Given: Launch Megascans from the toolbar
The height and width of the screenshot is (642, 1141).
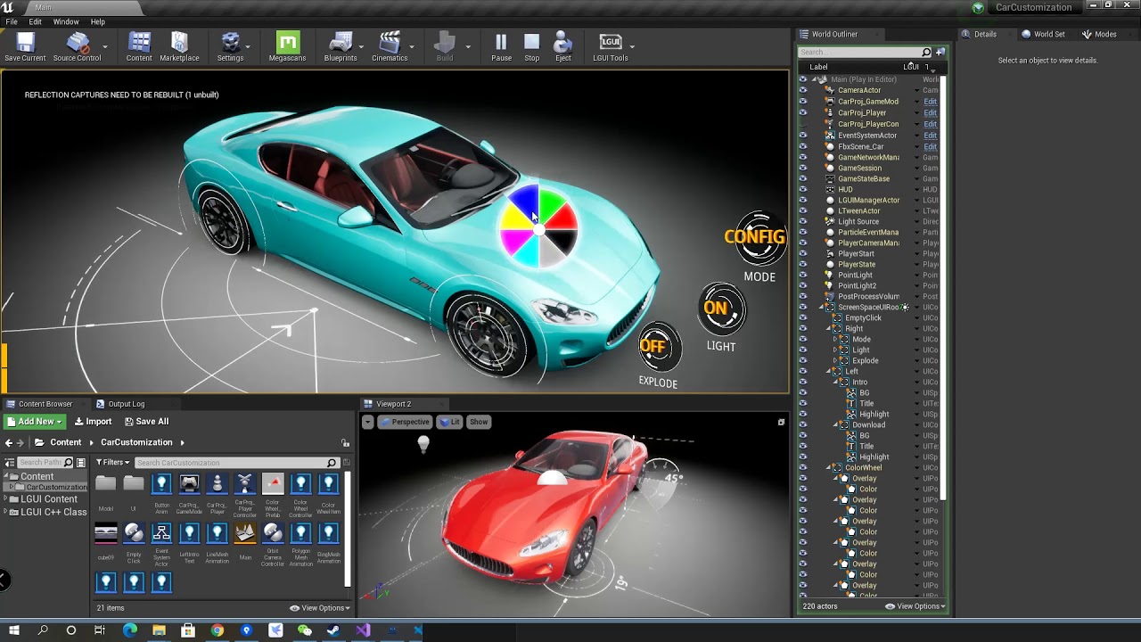Looking at the screenshot, I should point(287,47).
